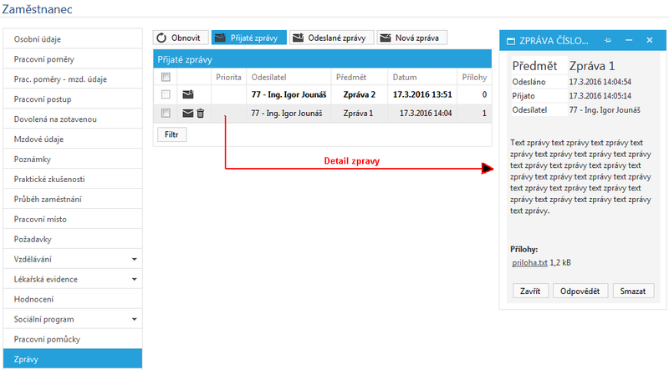The image size is (669, 370).
Task: Expand the Vzdělávání submenu arrow
Action: point(134,259)
